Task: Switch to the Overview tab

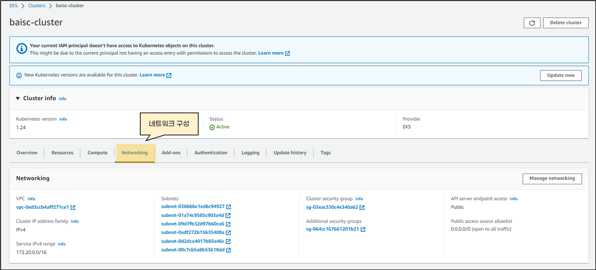Action: (27, 153)
